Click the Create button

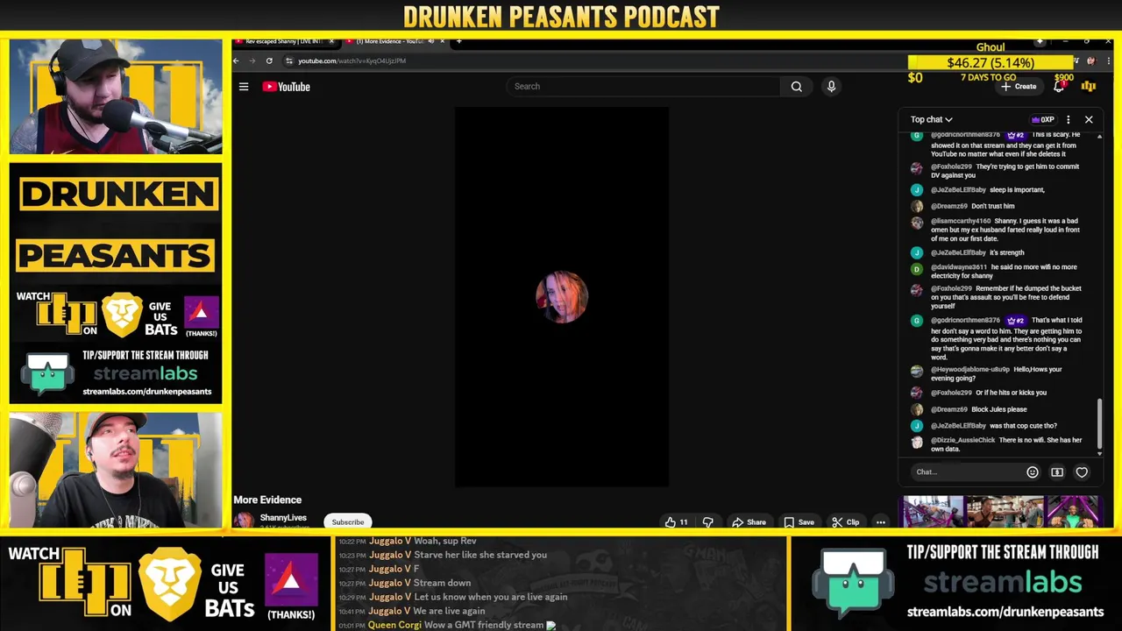point(1019,87)
